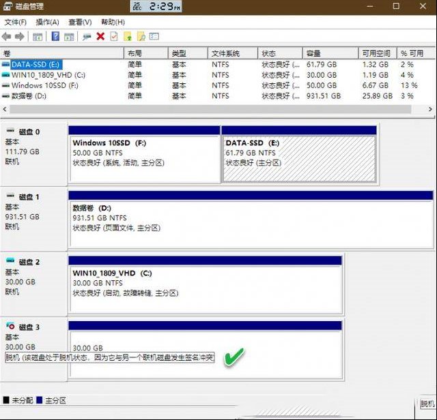Image resolution: width=437 pixels, height=420 pixels.
Task: Click the 磁盘 1 disk icon
Action: [x=10, y=196]
